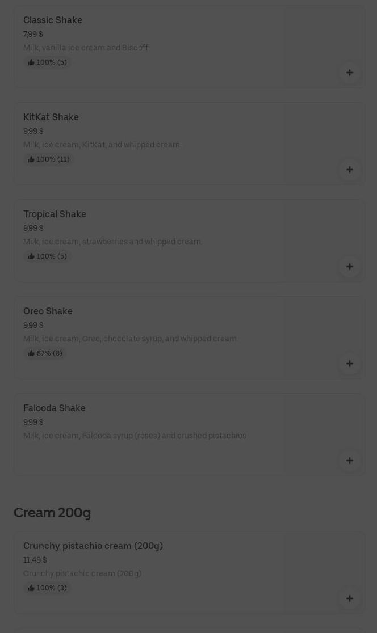This screenshot has height=633, width=377.
Task: Add Classic Shake with plus icon
Action: (350, 73)
